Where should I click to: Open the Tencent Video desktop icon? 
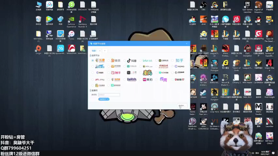coord(49,20)
